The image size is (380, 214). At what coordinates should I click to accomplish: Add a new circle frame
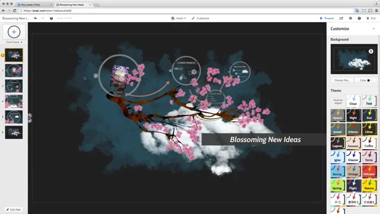coord(14,32)
